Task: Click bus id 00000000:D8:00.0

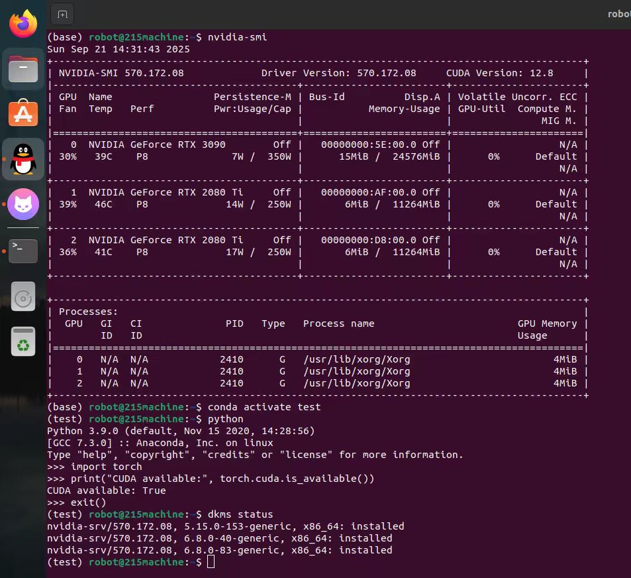Action: pos(369,240)
